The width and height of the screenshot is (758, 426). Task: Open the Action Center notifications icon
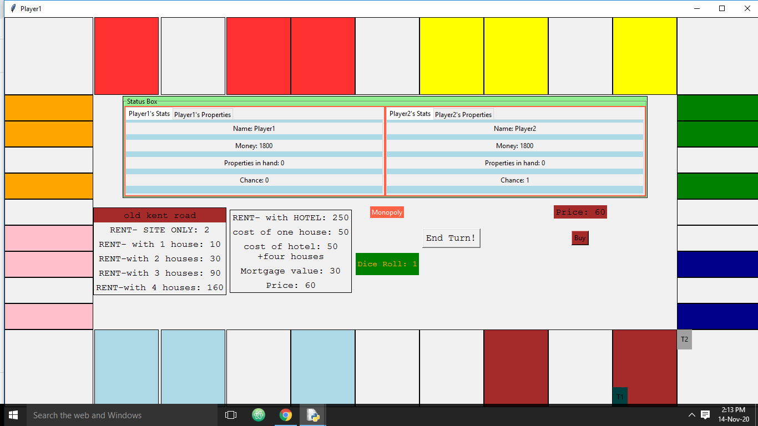point(705,415)
